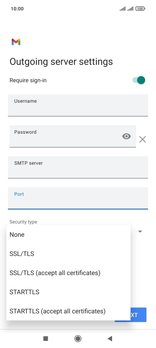Tap the recent apps square icon

(x=46, y=338)
